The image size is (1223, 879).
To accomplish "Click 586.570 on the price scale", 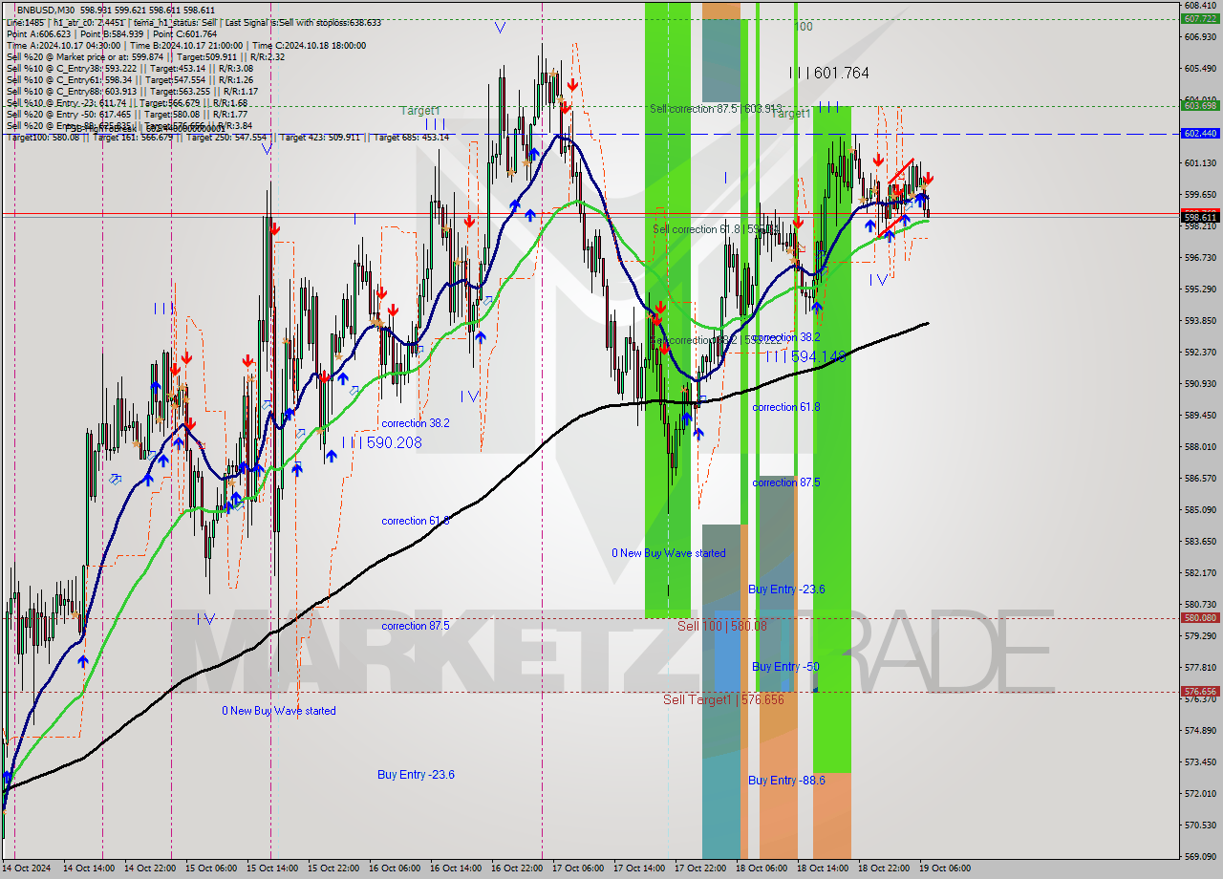I will point(1200,478).
